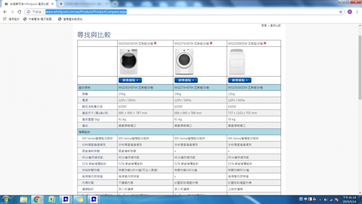362x204 pixels.
Task: Click the WGD5000DW dryer image
Action: click(237, 61)
